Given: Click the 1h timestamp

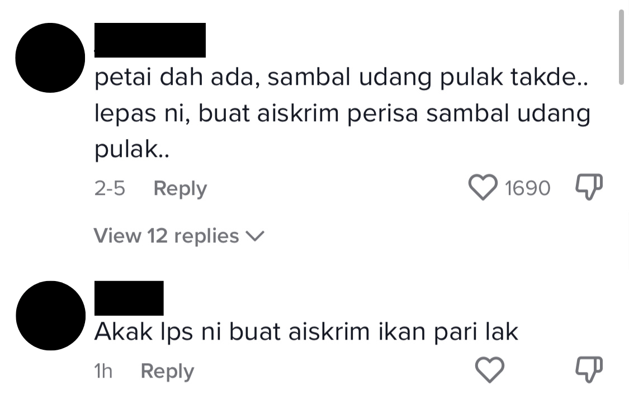Looking at the screenshot, I should pyautogui.click(x=103, y=371).
